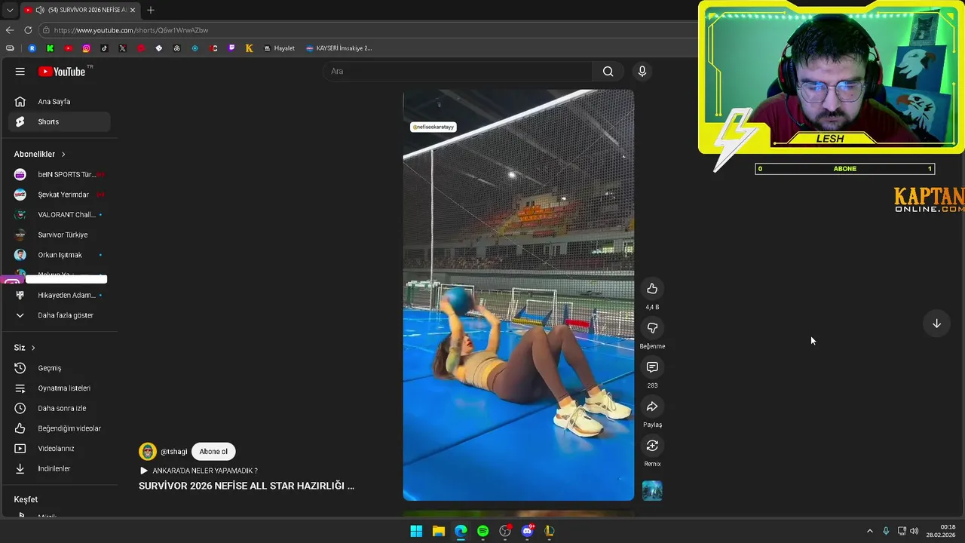This screenshot has height=543, width=965.
Task: Open the YouTube bookmark icon
Action: click(68, 48)
